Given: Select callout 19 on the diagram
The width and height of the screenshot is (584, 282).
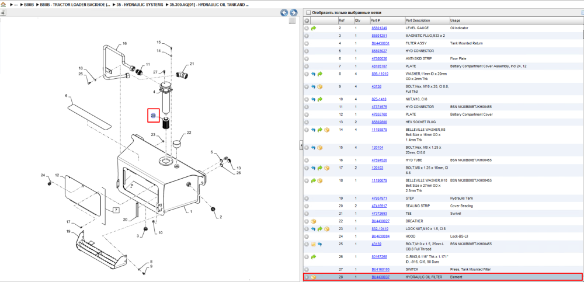Looking at the screenshot, I should [x=68, y=231].
